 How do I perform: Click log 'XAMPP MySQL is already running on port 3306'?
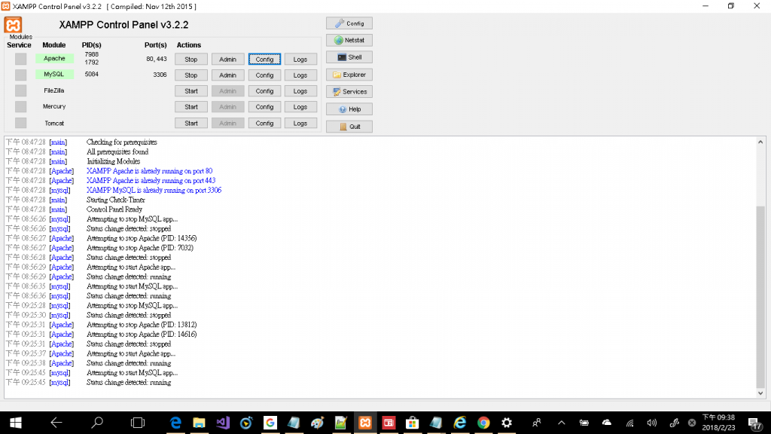[x=154, y=190]
